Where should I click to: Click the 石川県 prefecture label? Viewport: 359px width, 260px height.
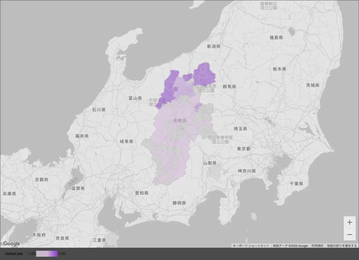pos(99,110)
